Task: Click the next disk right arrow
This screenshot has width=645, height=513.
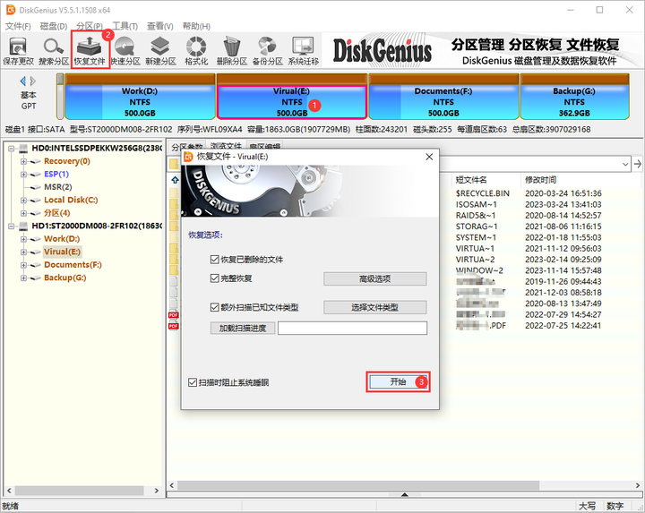Action: pyautogui.click(x=33, y=81)
